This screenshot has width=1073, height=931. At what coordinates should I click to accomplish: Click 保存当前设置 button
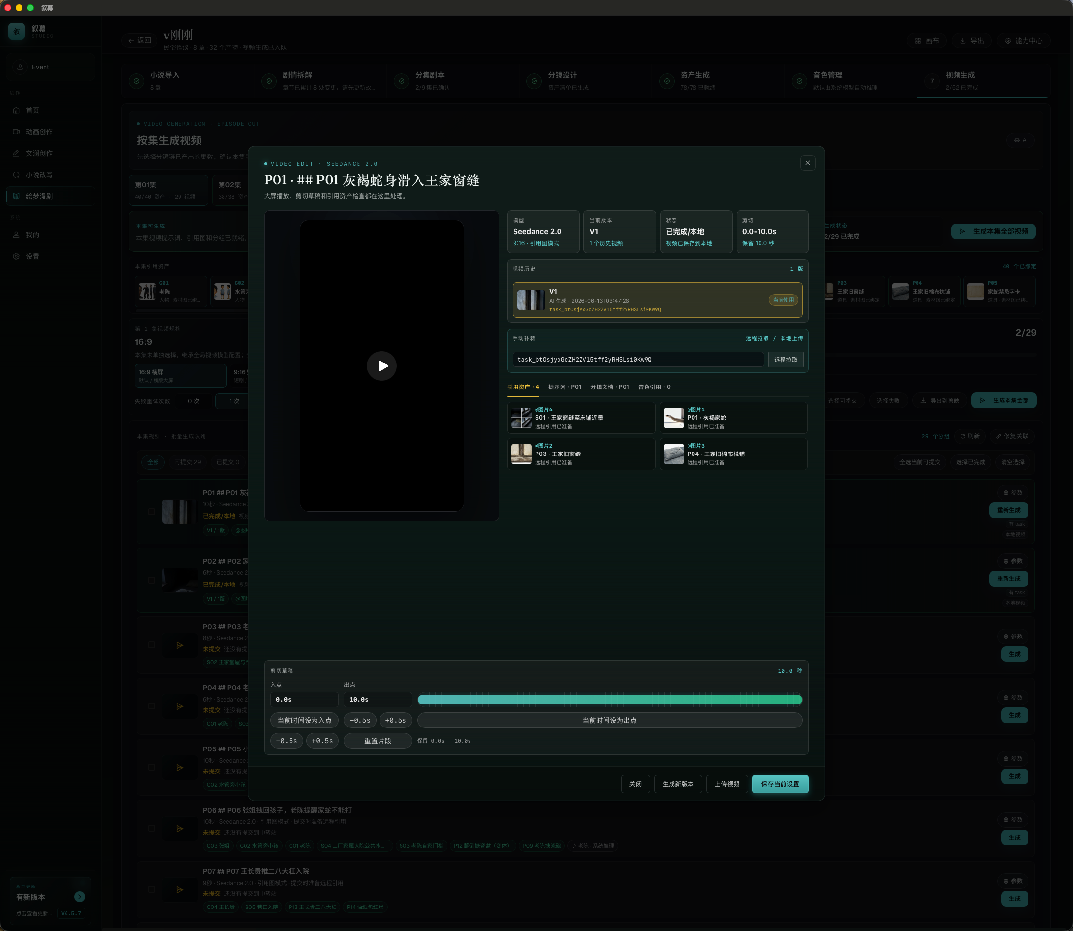click(x=780, y=784)
